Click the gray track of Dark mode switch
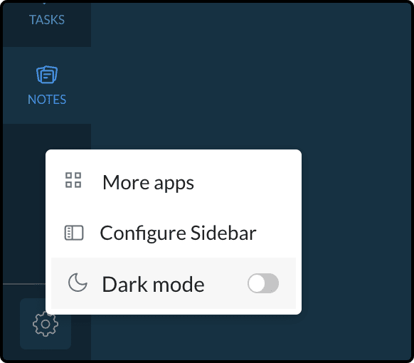This screenshot has height=363, width=414. [272, 283]
